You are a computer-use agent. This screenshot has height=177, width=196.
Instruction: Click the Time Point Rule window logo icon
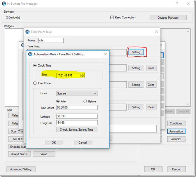[27, 32]
